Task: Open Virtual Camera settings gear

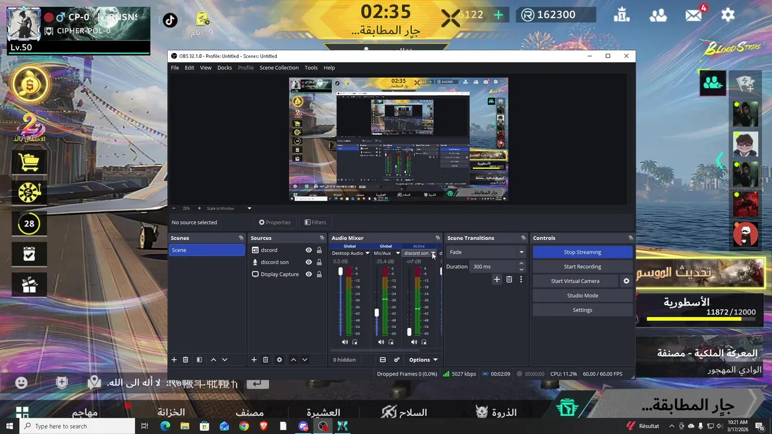Action: point(626,281)
